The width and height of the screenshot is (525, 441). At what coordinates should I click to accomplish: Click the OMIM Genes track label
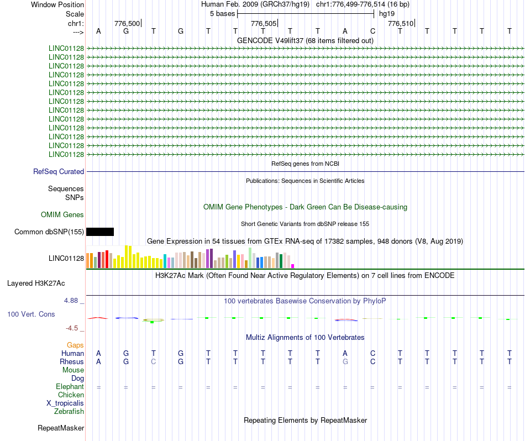(x=62, y=214)
